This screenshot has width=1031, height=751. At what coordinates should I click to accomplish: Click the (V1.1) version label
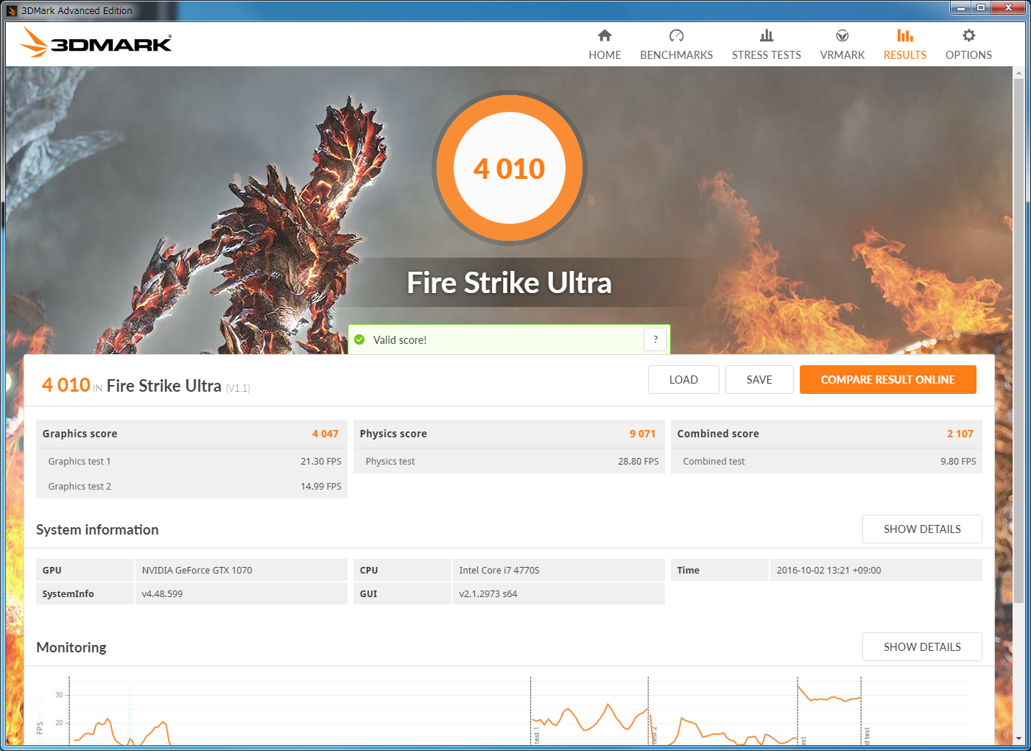238,388
